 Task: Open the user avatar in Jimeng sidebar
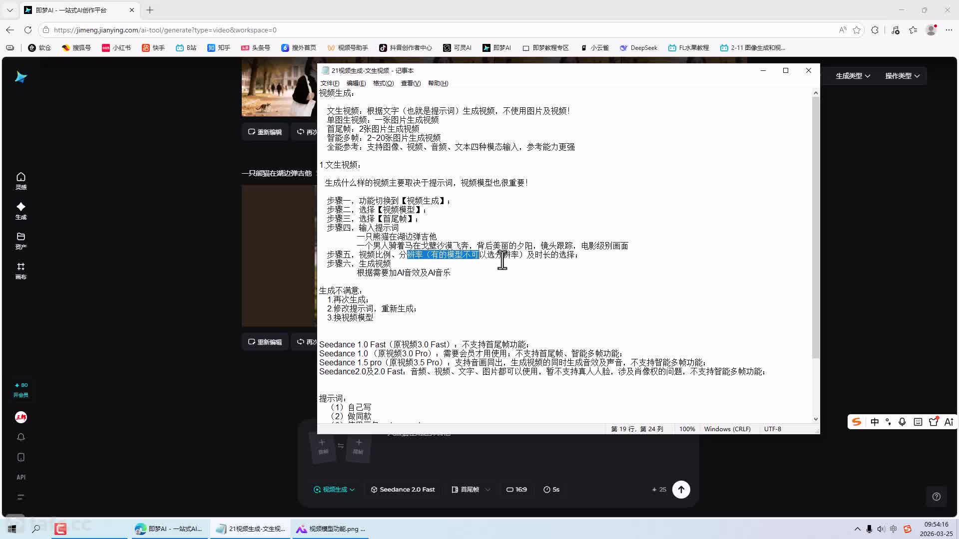click(x=20, y=417)
